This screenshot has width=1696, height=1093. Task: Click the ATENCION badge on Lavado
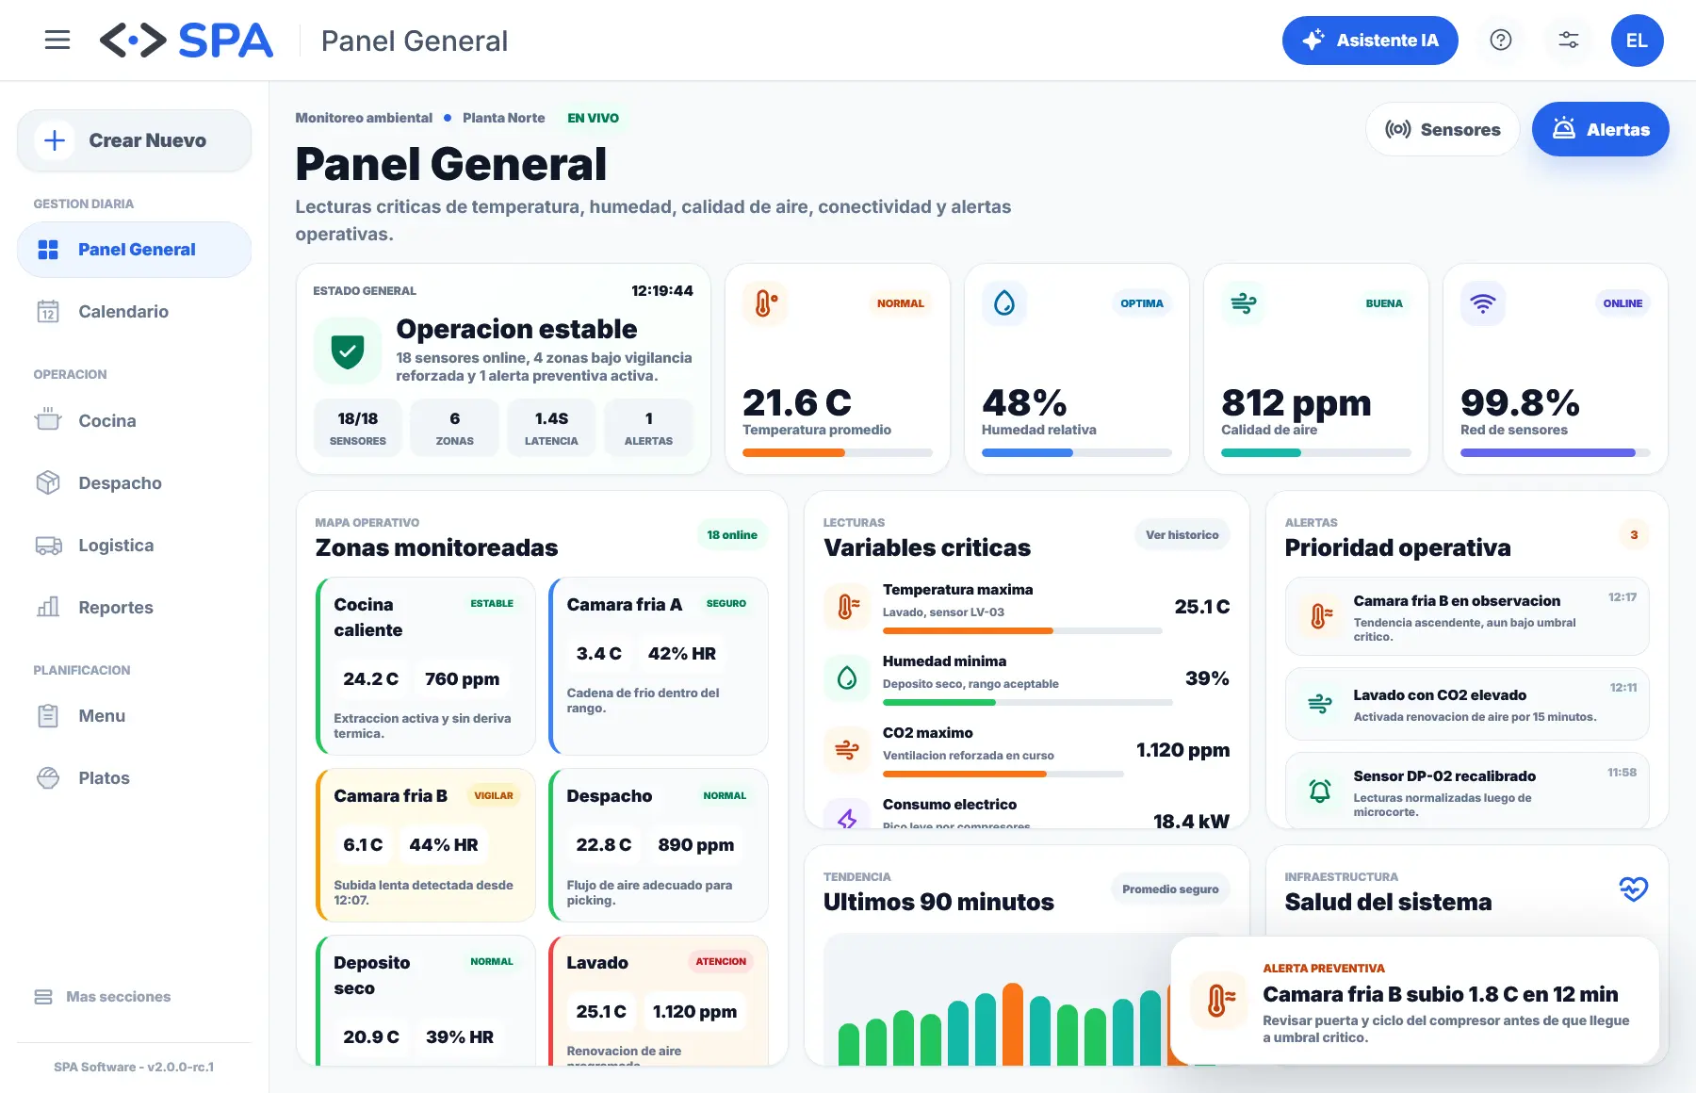(721, 961)
